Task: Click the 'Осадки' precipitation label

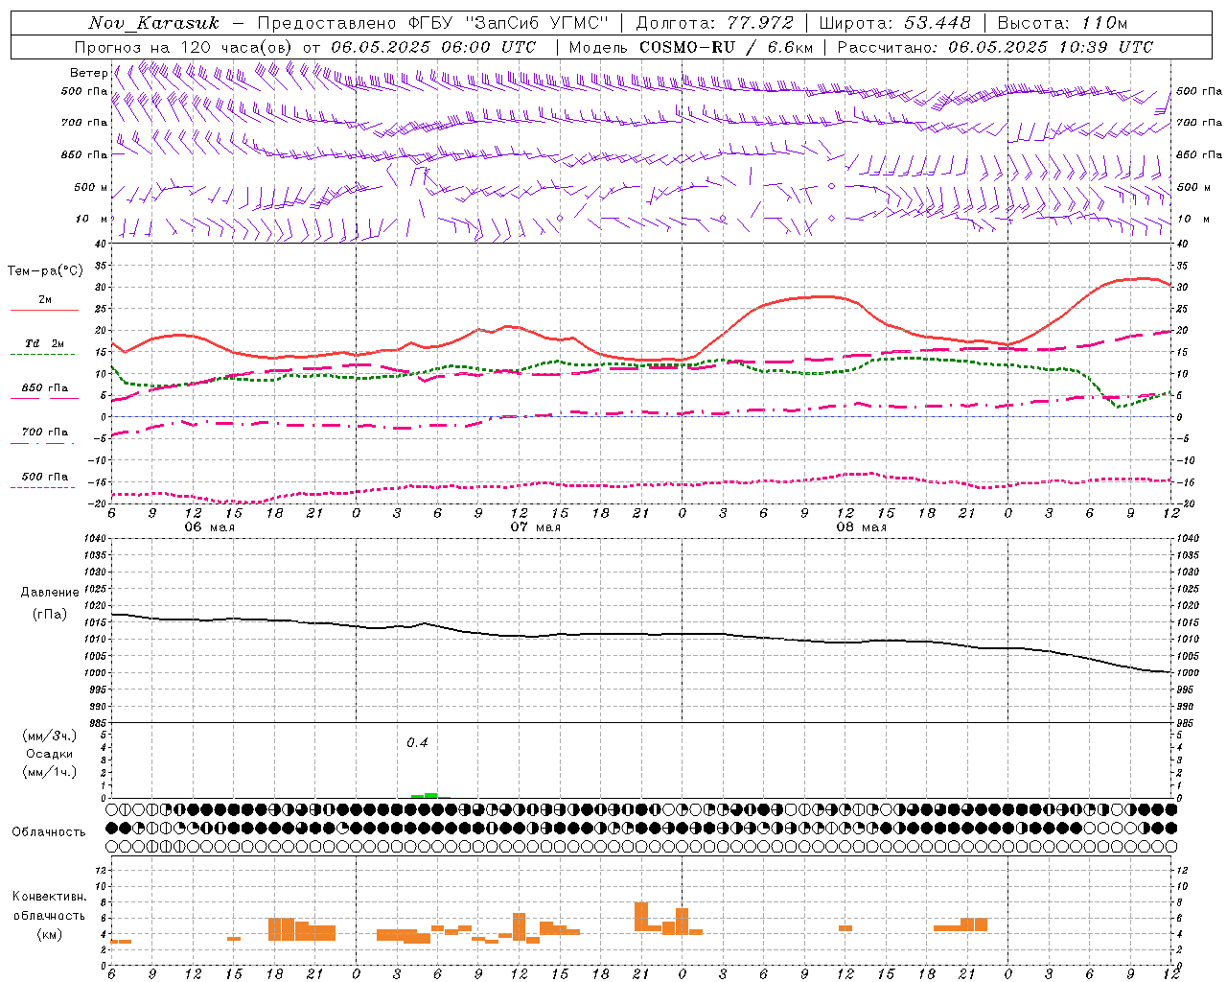Action: [x=50, y=754]
